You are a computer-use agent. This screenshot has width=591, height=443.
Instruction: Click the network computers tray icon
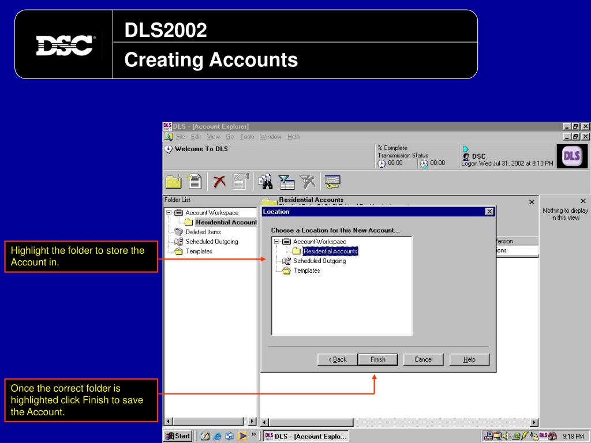tap(489, 436)
